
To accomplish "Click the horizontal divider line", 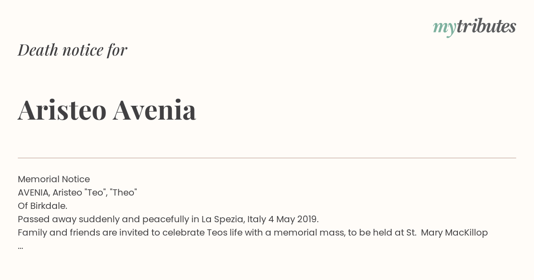I will tap(267, 158).
